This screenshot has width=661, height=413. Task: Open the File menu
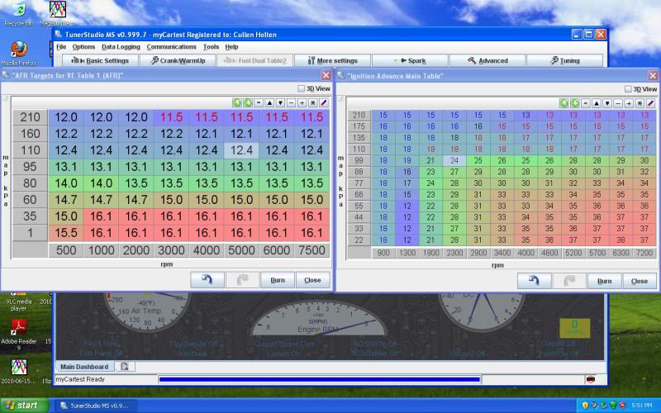[x=61, y=47]
